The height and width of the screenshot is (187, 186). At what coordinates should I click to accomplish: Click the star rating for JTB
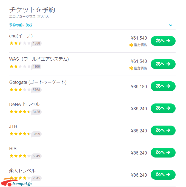click(x=20, y=134)
